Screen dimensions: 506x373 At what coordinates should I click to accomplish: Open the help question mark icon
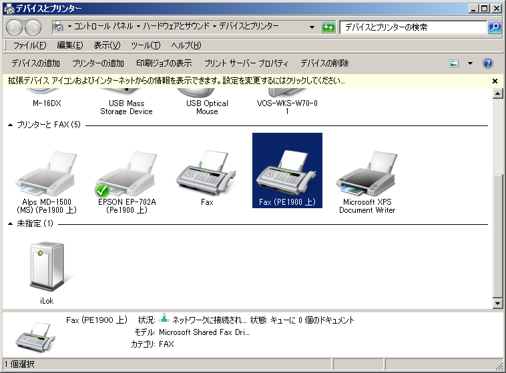(x=487, y=63)
